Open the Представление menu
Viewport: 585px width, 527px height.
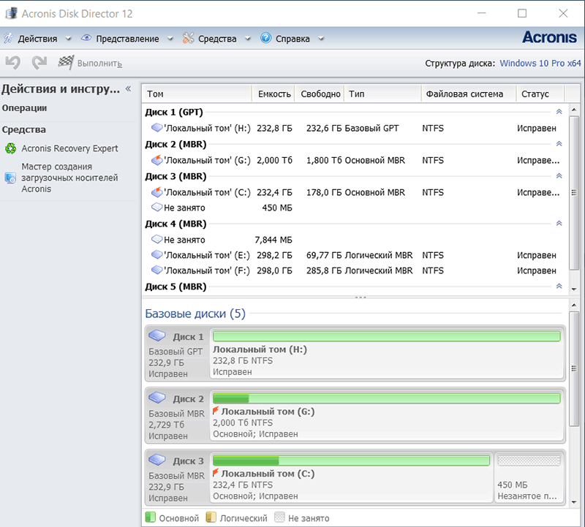click(127, 39)
